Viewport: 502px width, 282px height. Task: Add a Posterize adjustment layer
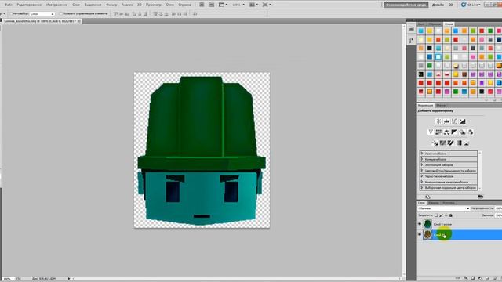pyautogui.click(x=442, y=143)
